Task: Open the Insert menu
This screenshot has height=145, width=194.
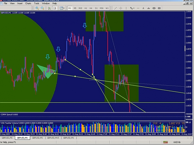Action: [20, 3]
